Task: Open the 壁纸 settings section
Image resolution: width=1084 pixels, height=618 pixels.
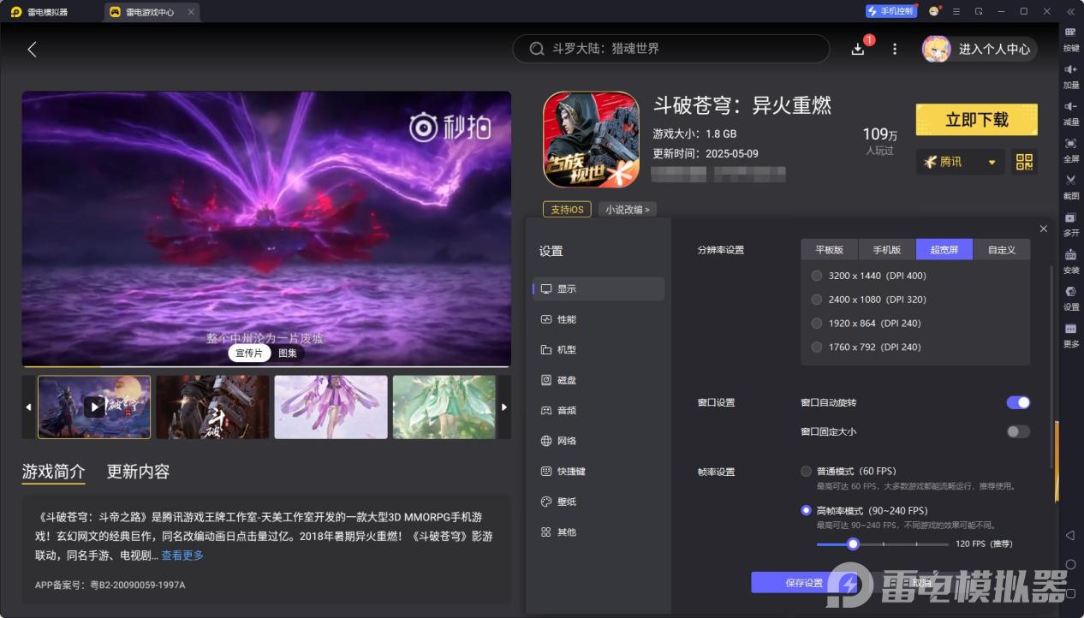Action: pos(599,502)
